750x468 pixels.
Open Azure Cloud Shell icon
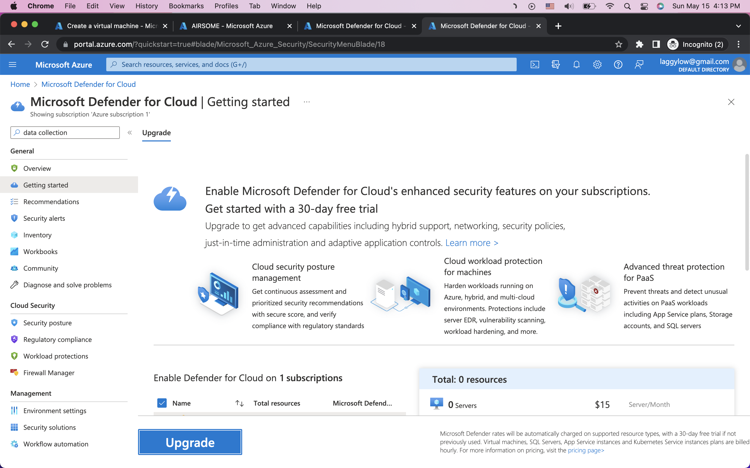pyautogui.click(x=535, y=64)
